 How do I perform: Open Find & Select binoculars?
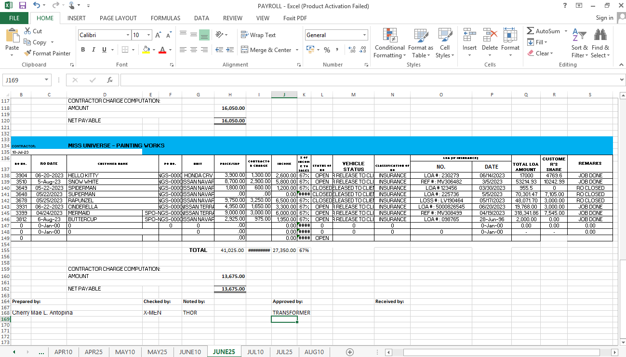coord(600,43)
